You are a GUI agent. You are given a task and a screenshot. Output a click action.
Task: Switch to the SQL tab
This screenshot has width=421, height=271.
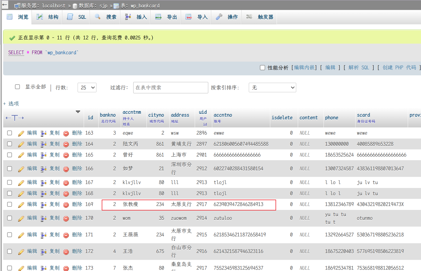click(x=77, y=17)
